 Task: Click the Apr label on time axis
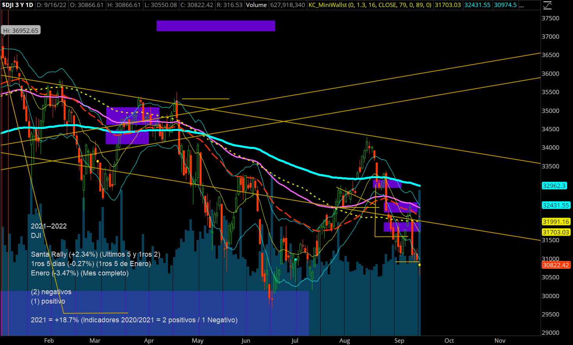(x=149, y=341)
